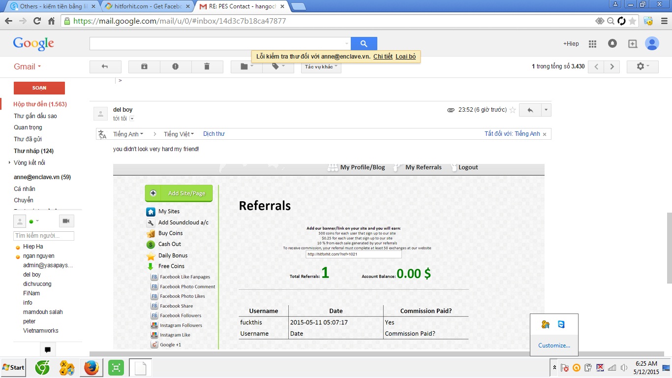Image resolution: width=672 pixels, height=378 pixels.
Task: Click the reload page icon in Chrome
Action: tap(37, 21)
